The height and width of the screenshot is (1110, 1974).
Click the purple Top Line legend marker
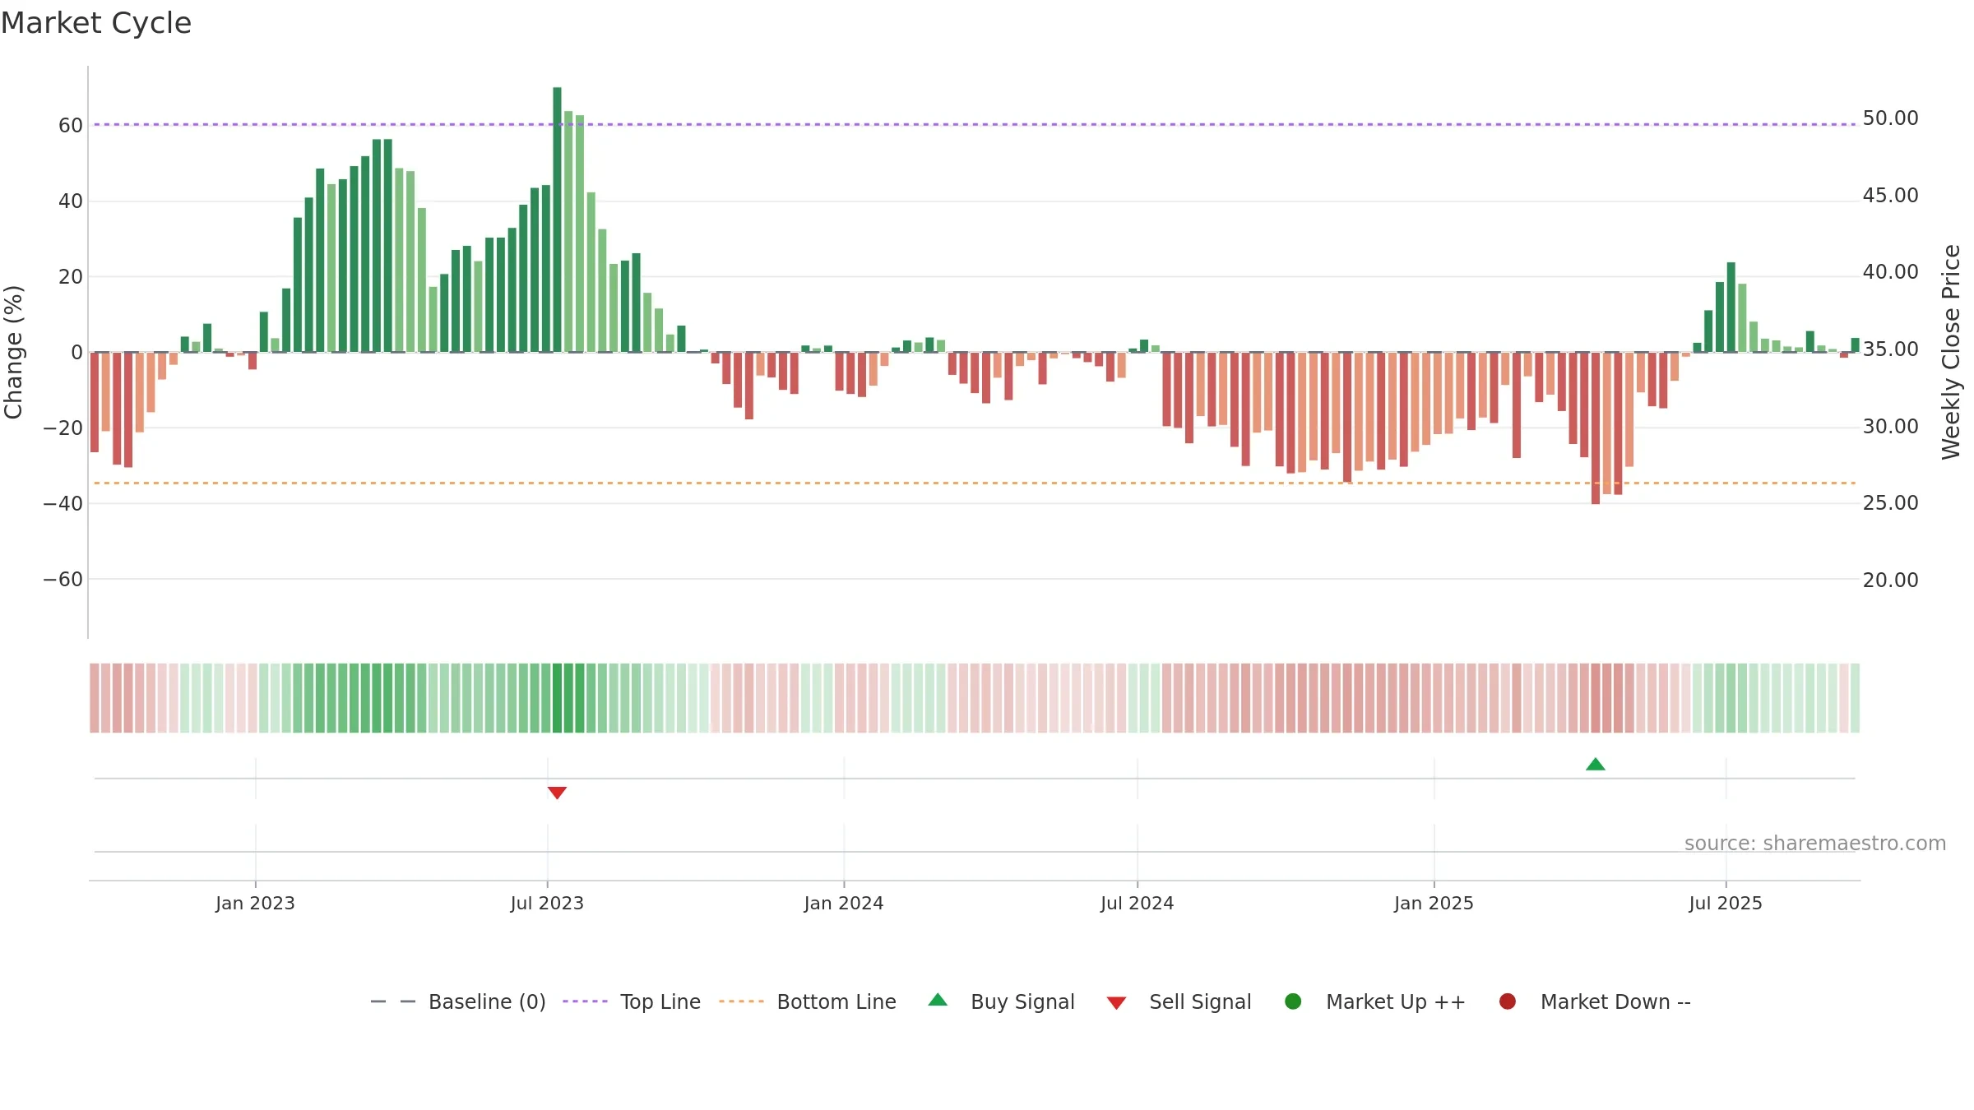click(x=585, y=1001)
